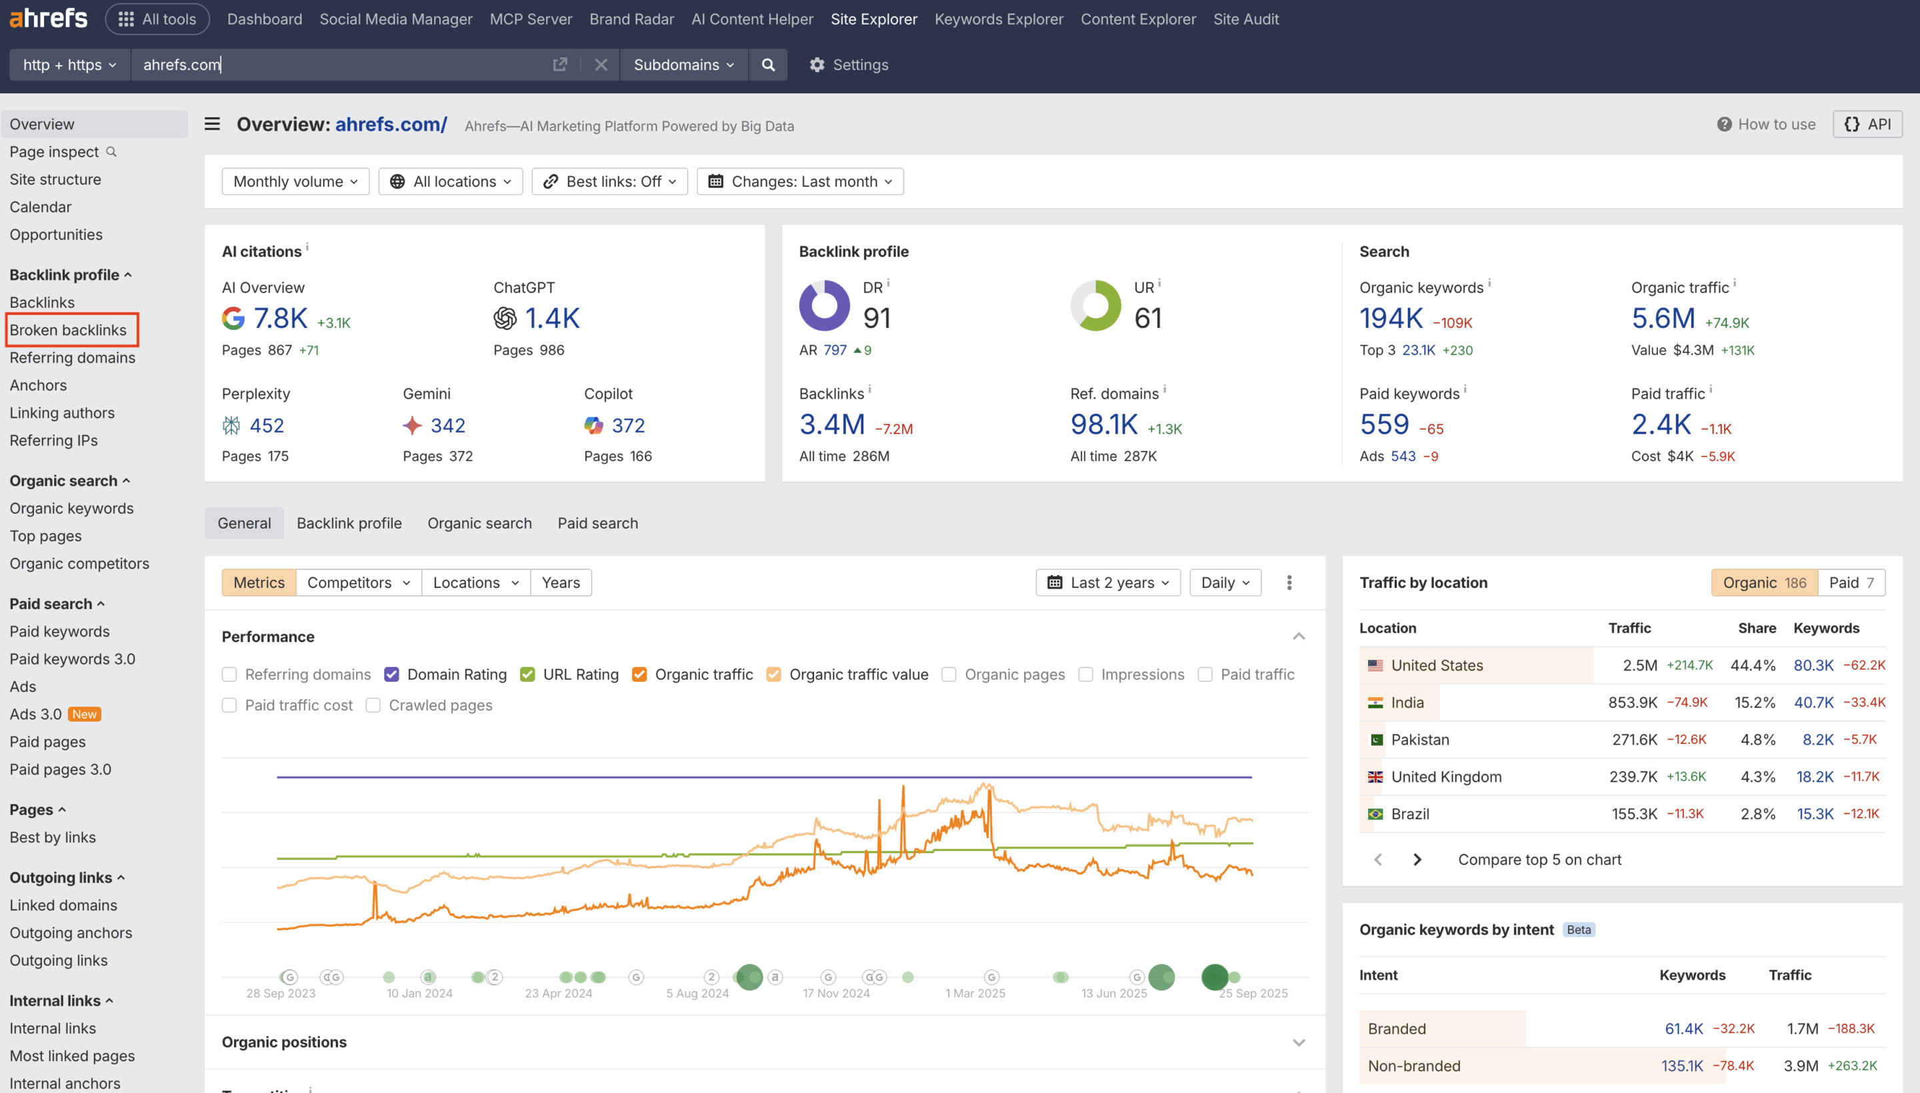Viewport: 1920px width, 1093px height.
Task: Open Site Audit in top menu
Action: point(1246,19)
